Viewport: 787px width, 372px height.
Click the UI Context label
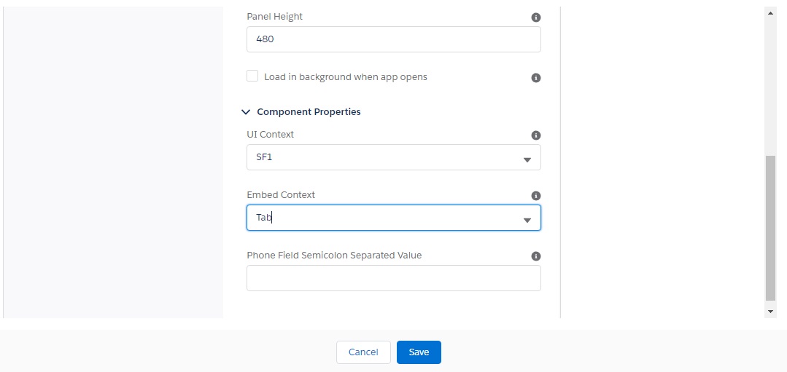tap(270, 135)
